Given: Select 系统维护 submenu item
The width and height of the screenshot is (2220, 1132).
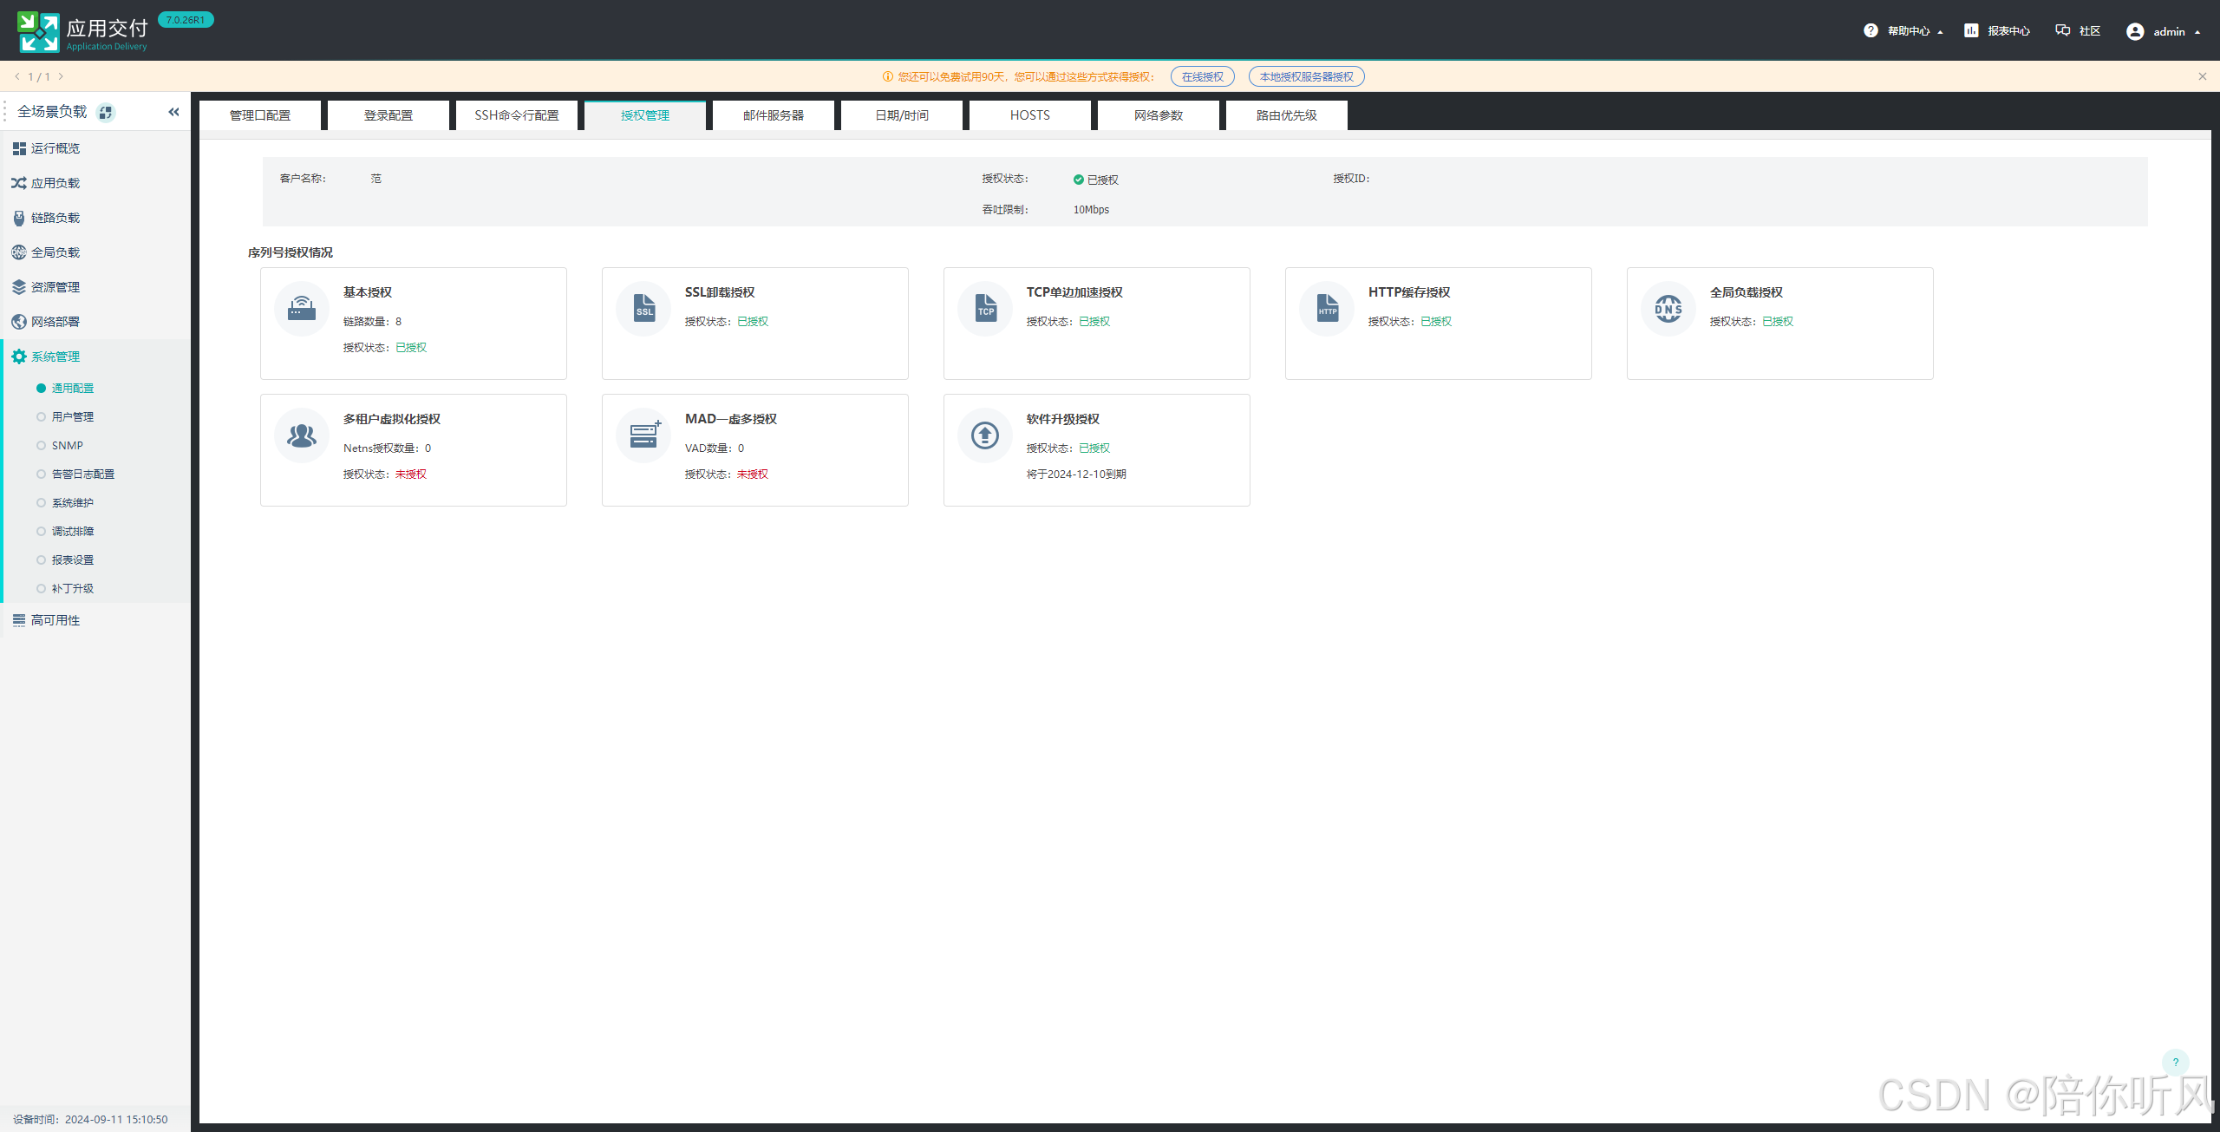Looking at the screenshot, I should (x=72, y=503).
